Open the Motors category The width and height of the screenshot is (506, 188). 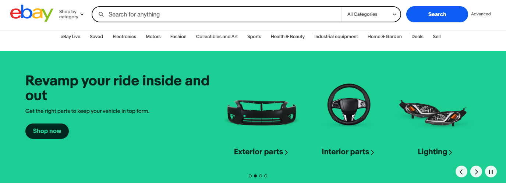[x=153, y=37]
